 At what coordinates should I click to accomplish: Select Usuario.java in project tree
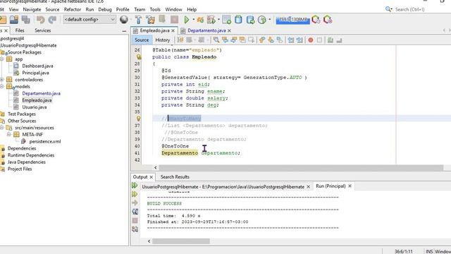[35, 107]
